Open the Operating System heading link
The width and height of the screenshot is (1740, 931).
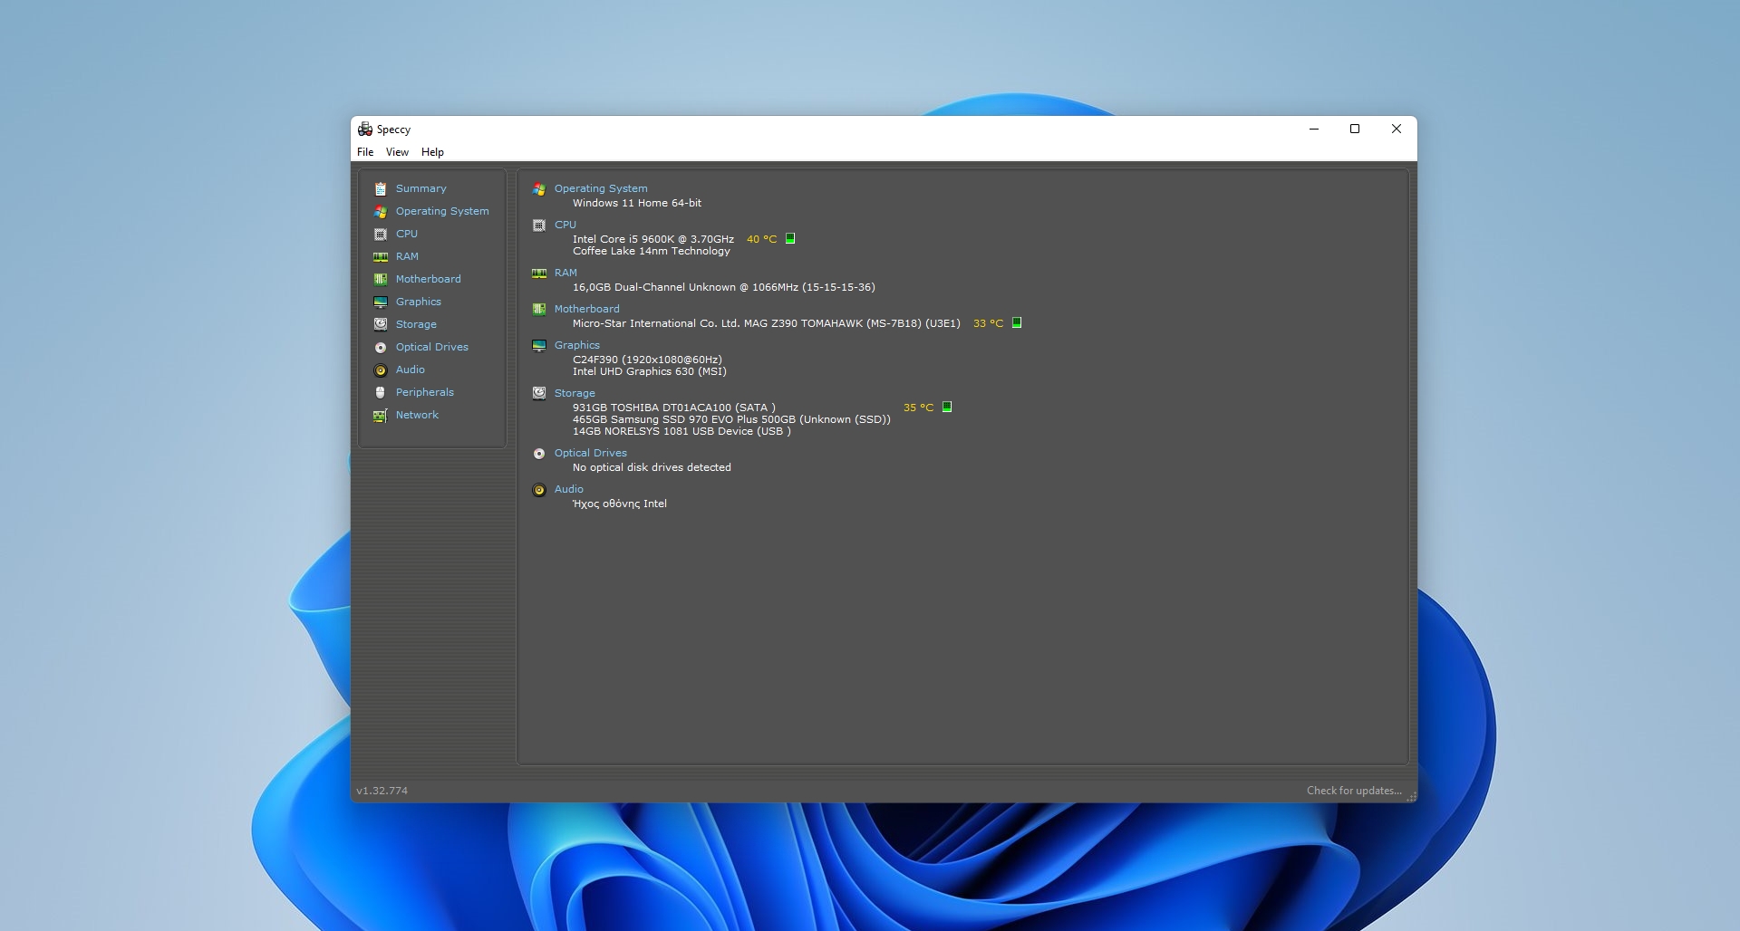click(x=601, y=188)
